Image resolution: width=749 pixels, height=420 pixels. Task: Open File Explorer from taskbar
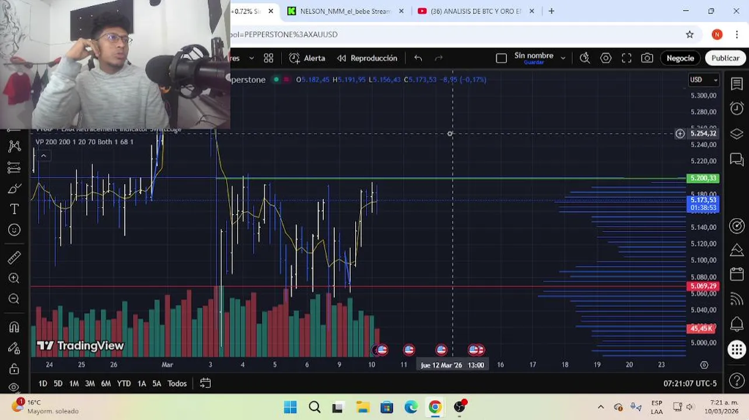(362, 407)
